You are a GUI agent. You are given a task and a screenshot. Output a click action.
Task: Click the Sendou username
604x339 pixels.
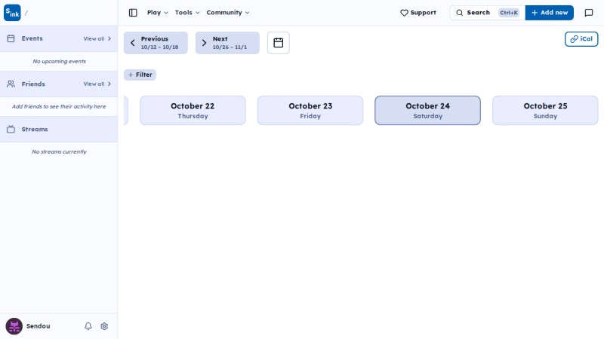pos(39,326)
